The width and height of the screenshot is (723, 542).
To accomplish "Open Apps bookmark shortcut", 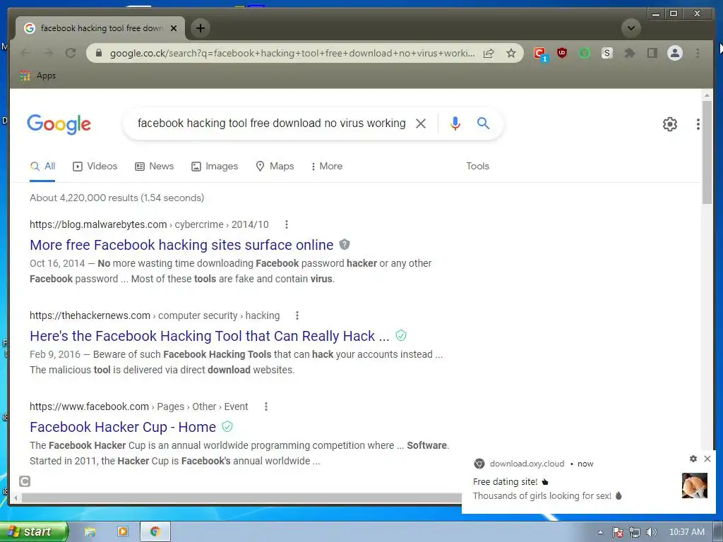I will [38, 76].
